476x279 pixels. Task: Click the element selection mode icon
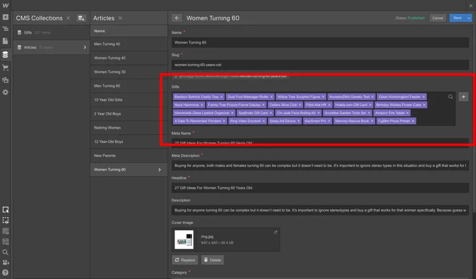click(6, 210)
